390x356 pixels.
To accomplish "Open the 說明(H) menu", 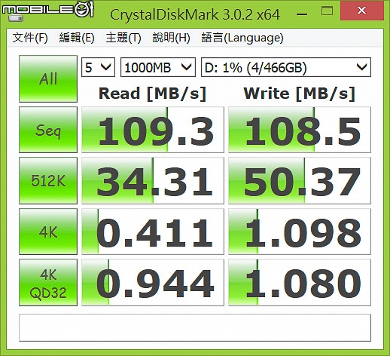I will [x=171, y=38].
